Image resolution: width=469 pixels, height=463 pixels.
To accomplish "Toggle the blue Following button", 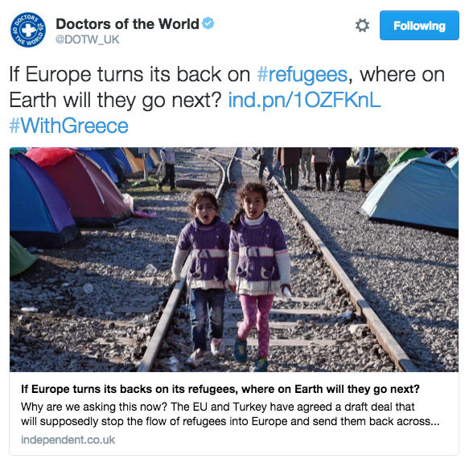I will (419, 26).
